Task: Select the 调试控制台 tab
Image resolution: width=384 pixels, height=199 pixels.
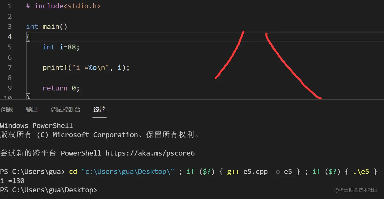Action: (x=66, y=110)
